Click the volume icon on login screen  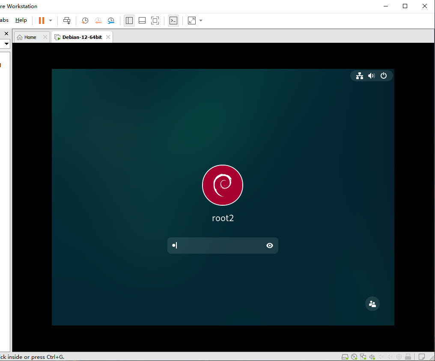pos(372,76)
